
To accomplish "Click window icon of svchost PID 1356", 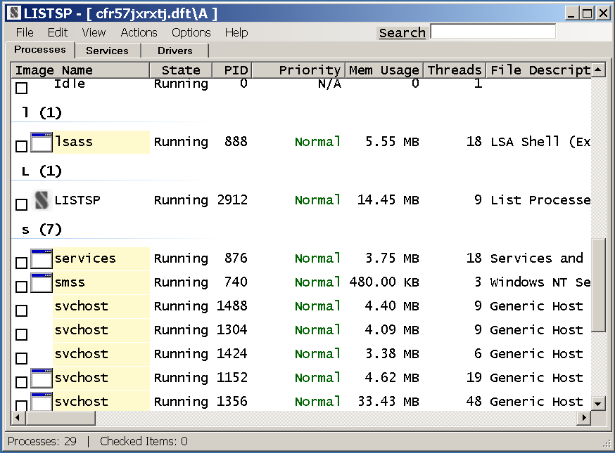I will tap(42, 402).
